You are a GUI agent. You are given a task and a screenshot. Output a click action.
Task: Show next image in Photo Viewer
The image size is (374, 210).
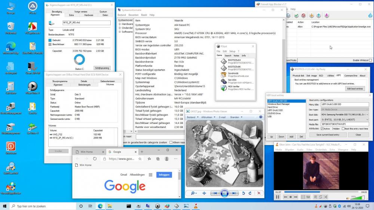point(234,193)
